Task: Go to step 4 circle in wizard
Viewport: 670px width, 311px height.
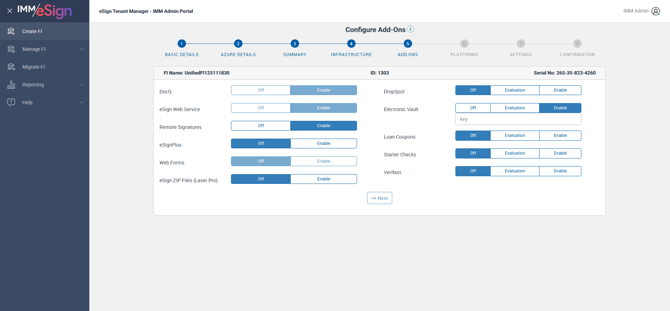Action: (351, 44)
